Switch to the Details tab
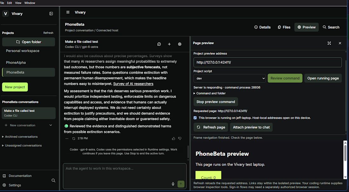The image size is (349, 192). tap(262, 27)
